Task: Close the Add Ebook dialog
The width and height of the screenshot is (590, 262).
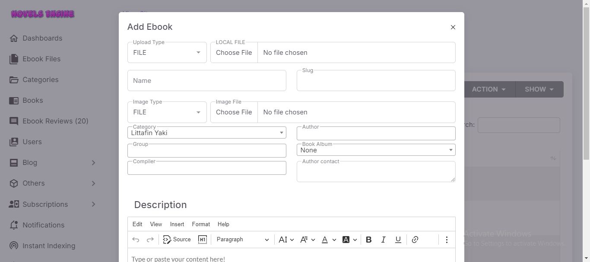Action: click(453, 27)
